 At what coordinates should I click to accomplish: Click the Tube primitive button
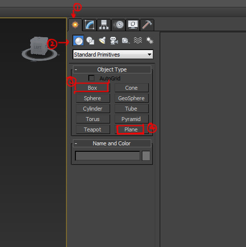tap(131, 109)
